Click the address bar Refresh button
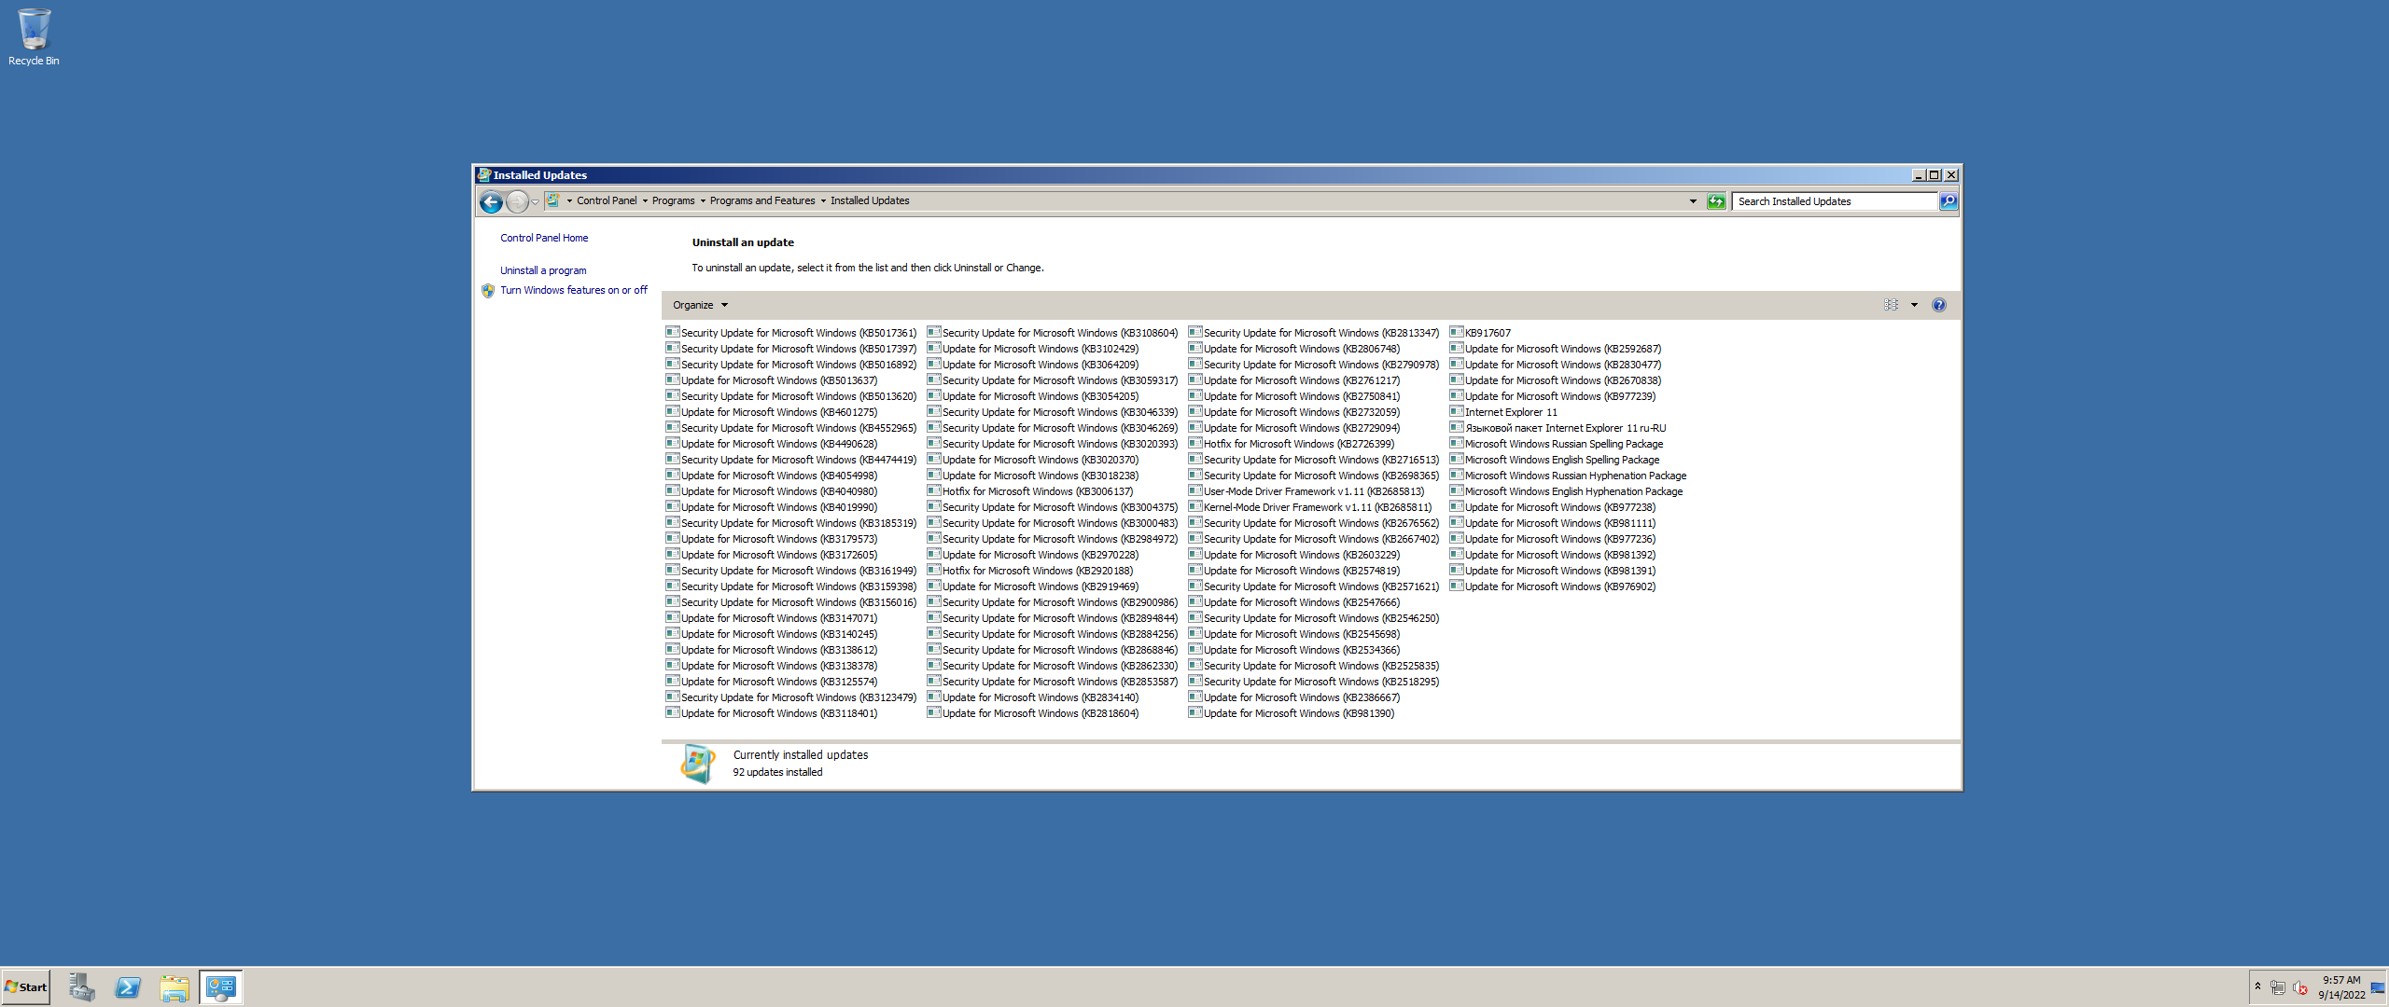2389x1007 pixels. [x=1716, y=201]
